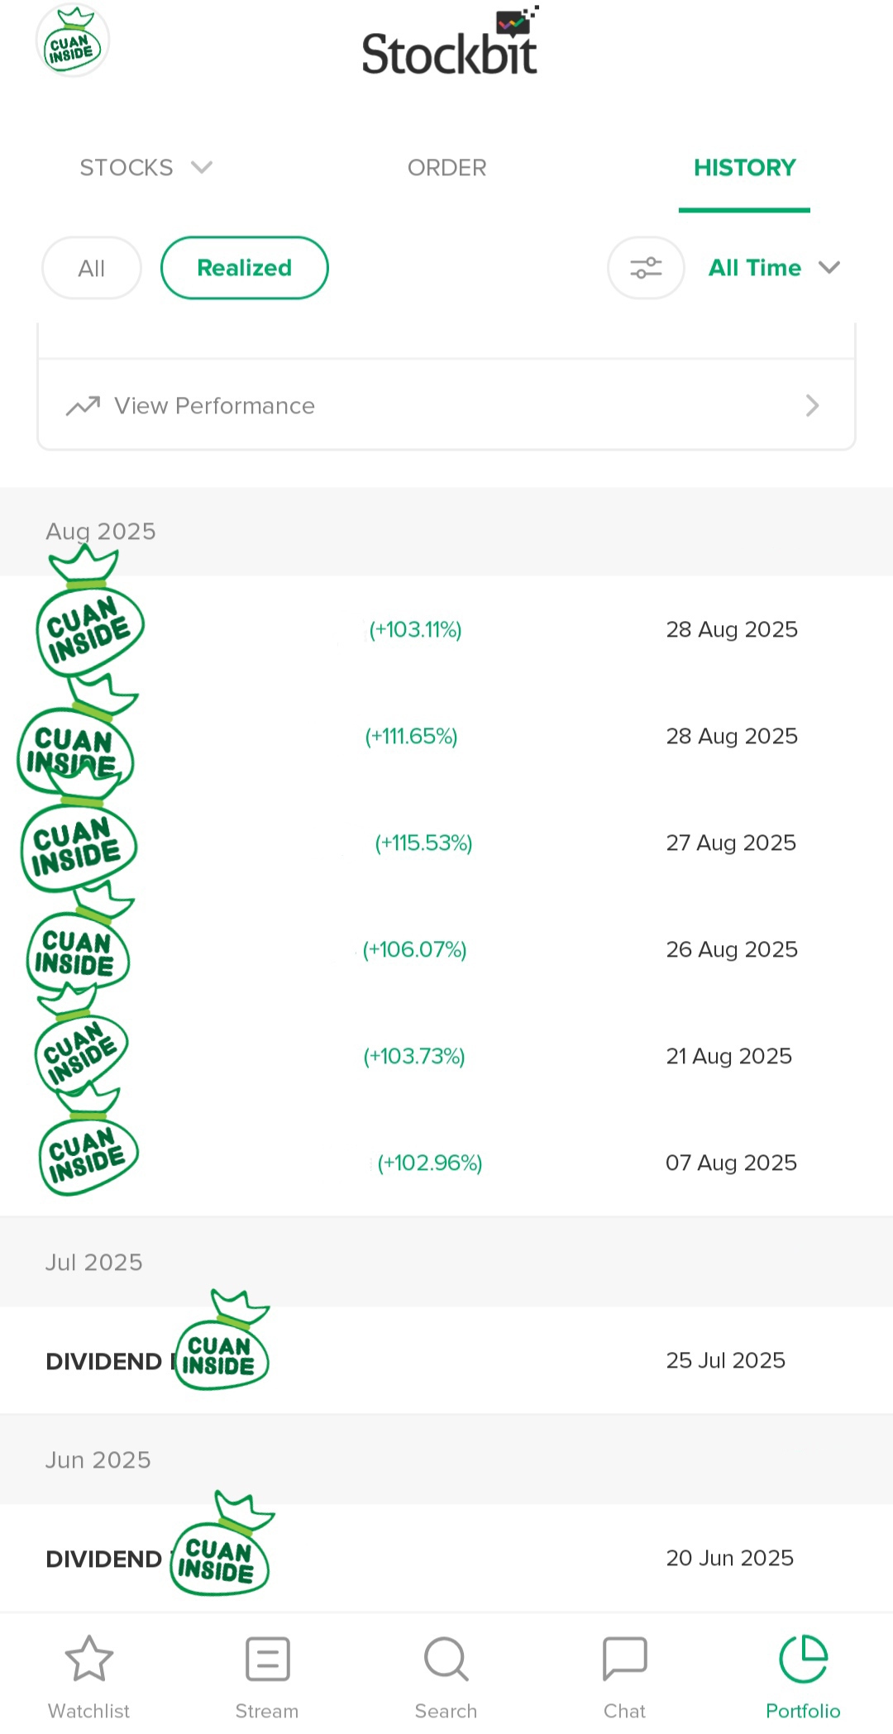This screenshot has width=893, height=1734.
Task: Open the filter sliders icon
Action: 646,268
